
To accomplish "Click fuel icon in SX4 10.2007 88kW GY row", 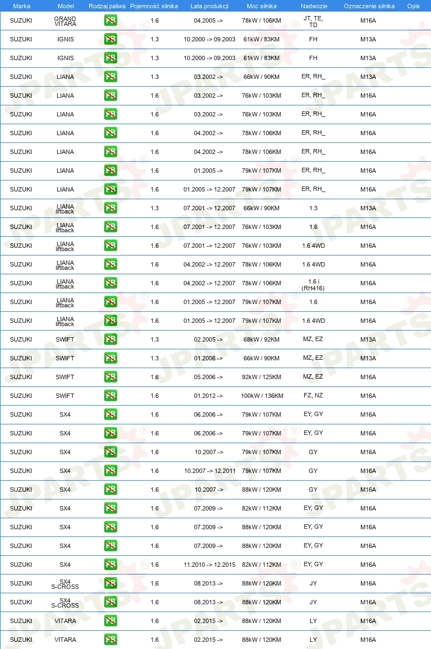I will [110, 489].
